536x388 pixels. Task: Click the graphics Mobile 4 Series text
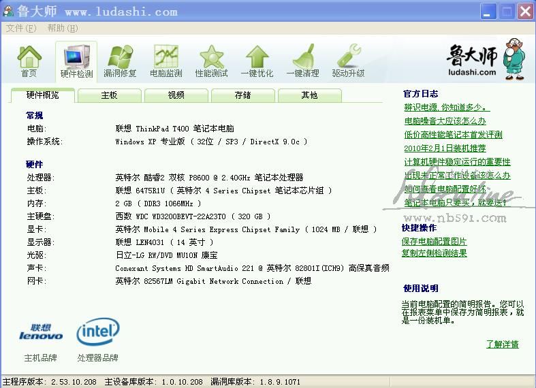tap(246, 229)
